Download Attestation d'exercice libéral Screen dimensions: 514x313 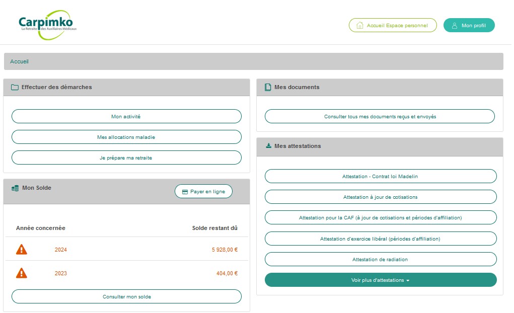pyautogui.click(x=381, y=239)
